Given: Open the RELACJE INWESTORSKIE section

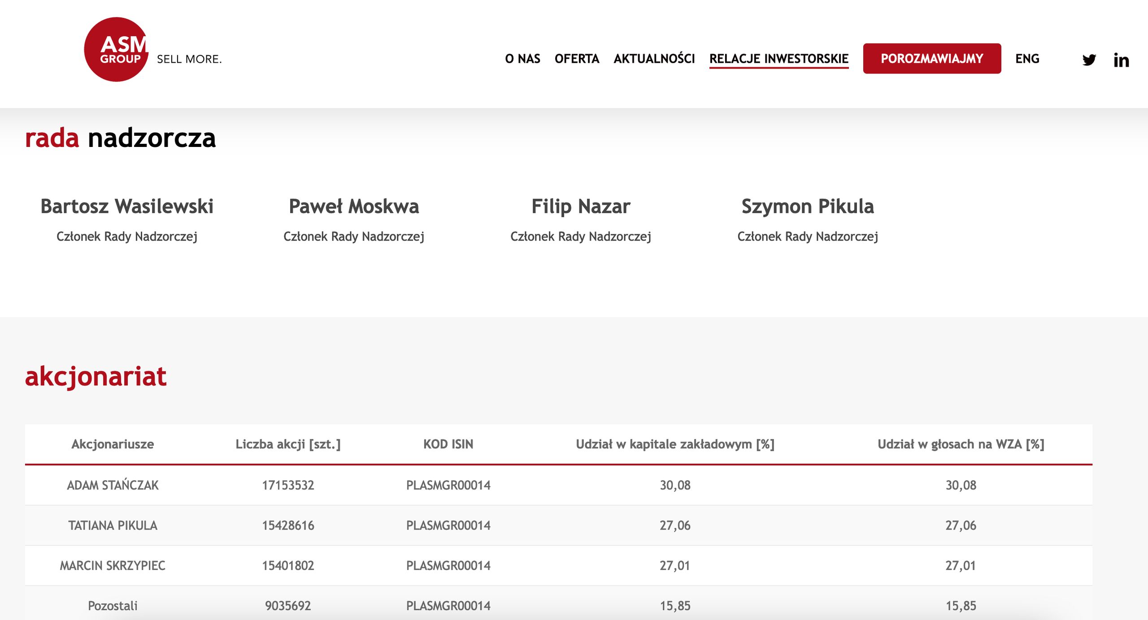Looking at the screenshot, I should (779, 58).
